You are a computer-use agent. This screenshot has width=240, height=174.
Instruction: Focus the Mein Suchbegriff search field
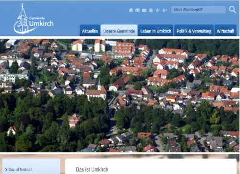198,10
